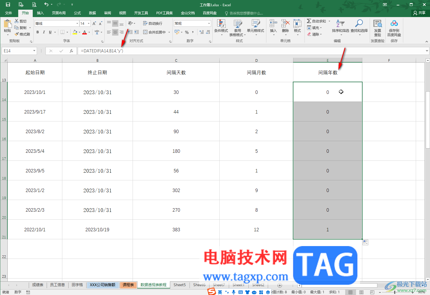
Task: Click the invoice check (发票查验) icon
Action: pos(378,28)
